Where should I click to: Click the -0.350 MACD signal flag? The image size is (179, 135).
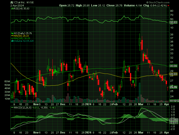pos(174,120)
